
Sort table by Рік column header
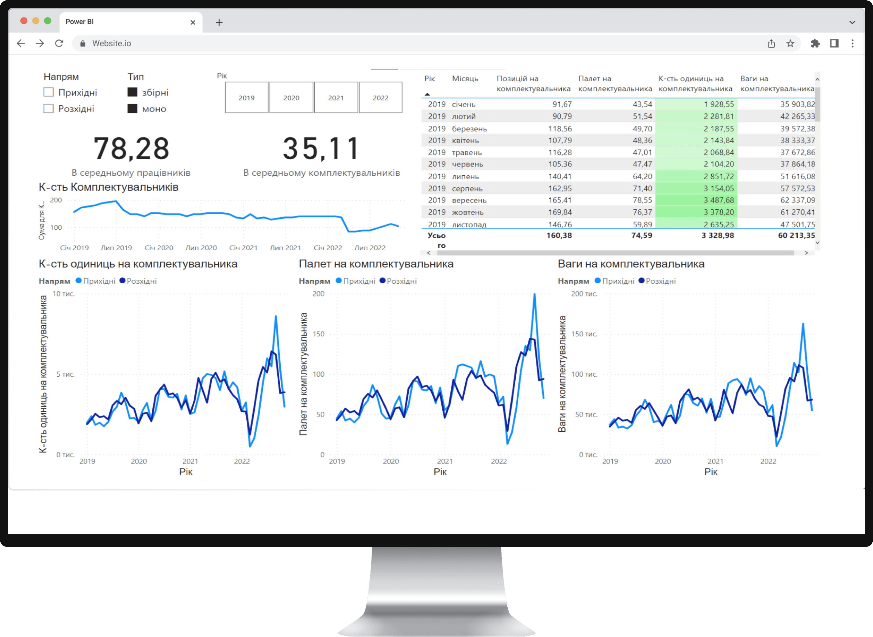tap(430, 79)
